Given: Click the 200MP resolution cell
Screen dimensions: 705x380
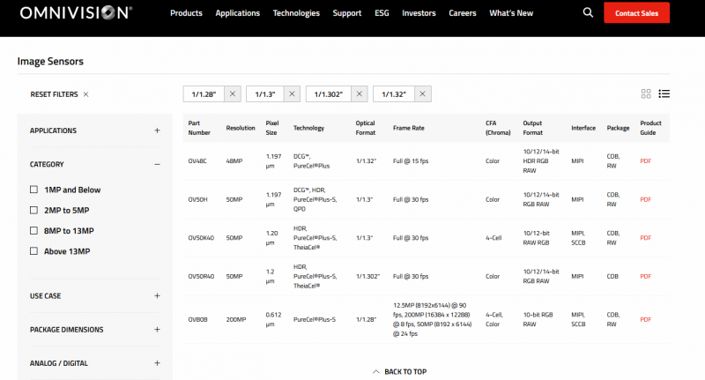Looking at the screenshot, I should (x=236, y=319).
